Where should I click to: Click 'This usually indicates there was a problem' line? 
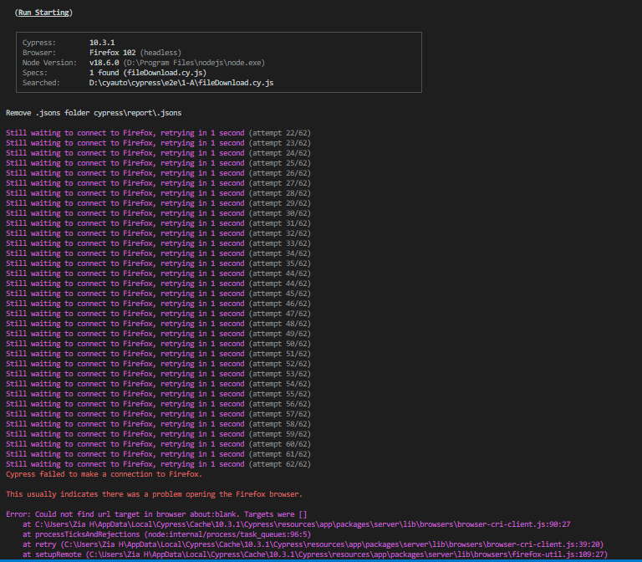point(154,494)
